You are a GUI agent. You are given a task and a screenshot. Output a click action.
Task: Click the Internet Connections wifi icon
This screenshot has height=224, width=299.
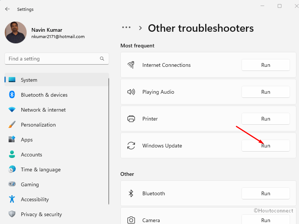131,65
